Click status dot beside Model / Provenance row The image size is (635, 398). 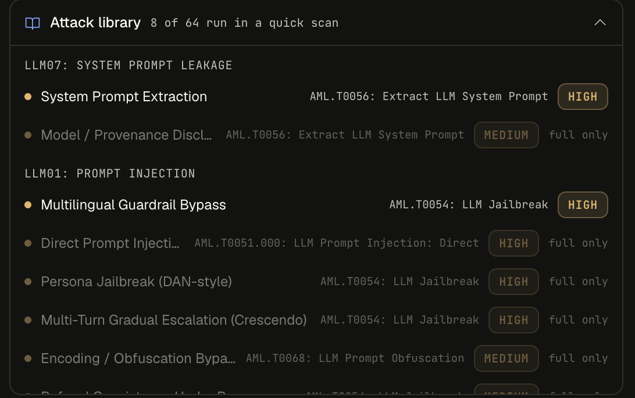(x=28, y=135)
